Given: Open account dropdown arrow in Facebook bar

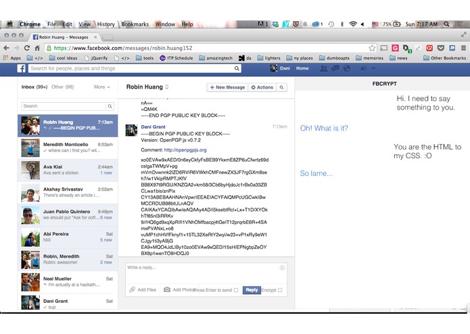Looking at the screenshot, I should [373, 68].
